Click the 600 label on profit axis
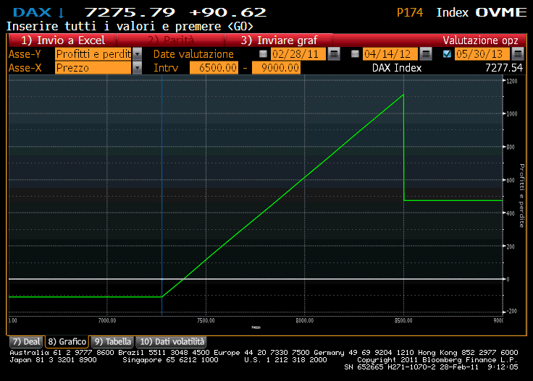 point(511,180)
